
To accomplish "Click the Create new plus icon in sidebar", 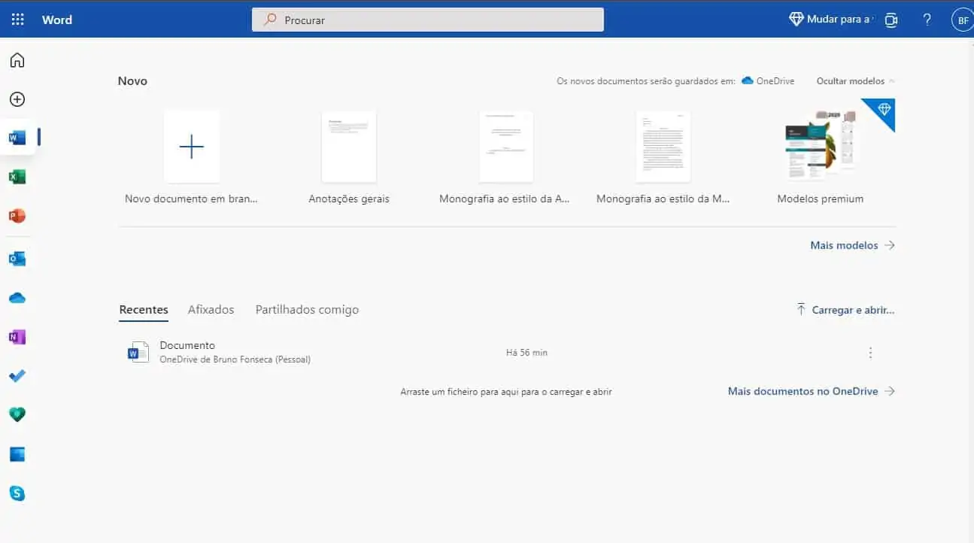I will pos(17,99).
